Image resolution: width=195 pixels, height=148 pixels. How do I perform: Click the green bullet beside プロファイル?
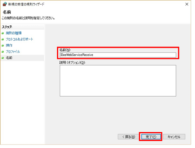[x=3, y=52]
